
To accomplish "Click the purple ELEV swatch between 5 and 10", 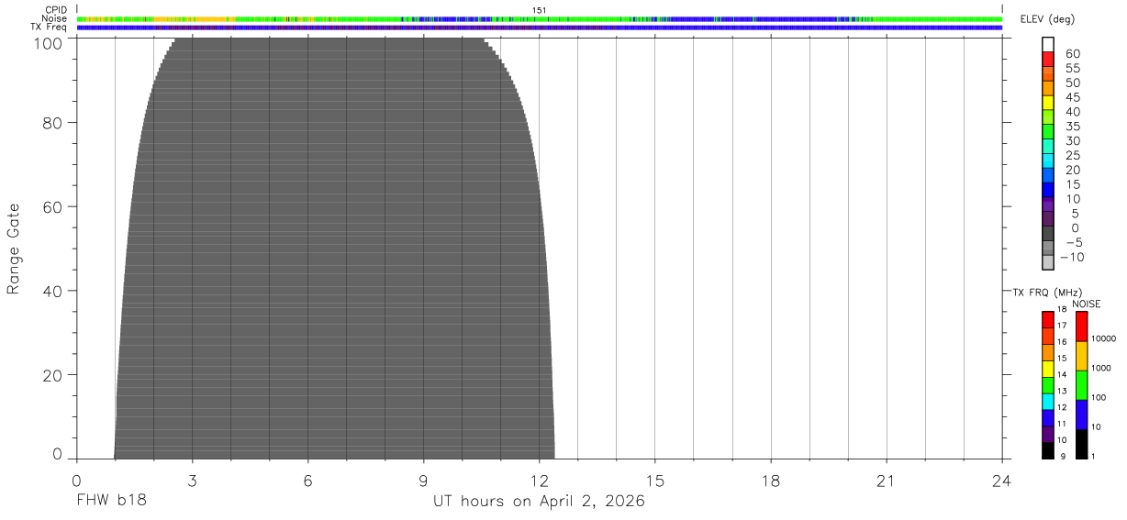I will [1048, 205].
